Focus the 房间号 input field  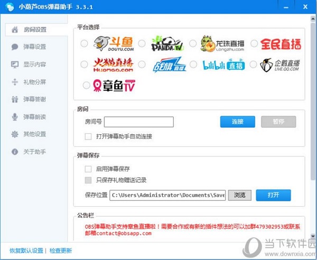[138, 122]
